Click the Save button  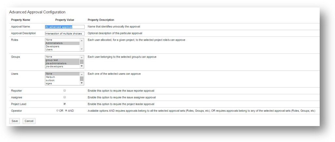pyautogui.click(x=14, y=121)
